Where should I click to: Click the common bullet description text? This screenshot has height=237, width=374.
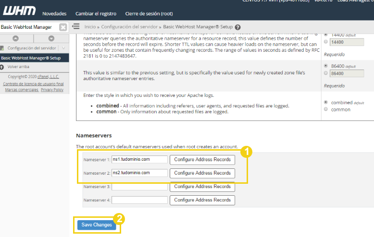(162, 112)
